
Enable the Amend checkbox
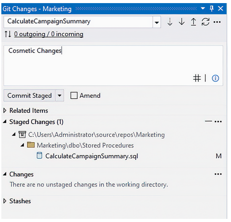tap(74, 95)
